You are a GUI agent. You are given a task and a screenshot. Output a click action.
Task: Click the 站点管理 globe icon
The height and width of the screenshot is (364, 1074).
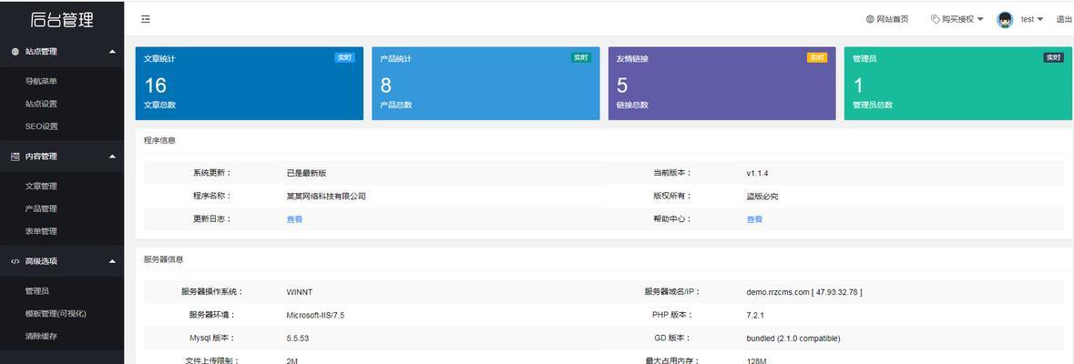coord(15,51)
